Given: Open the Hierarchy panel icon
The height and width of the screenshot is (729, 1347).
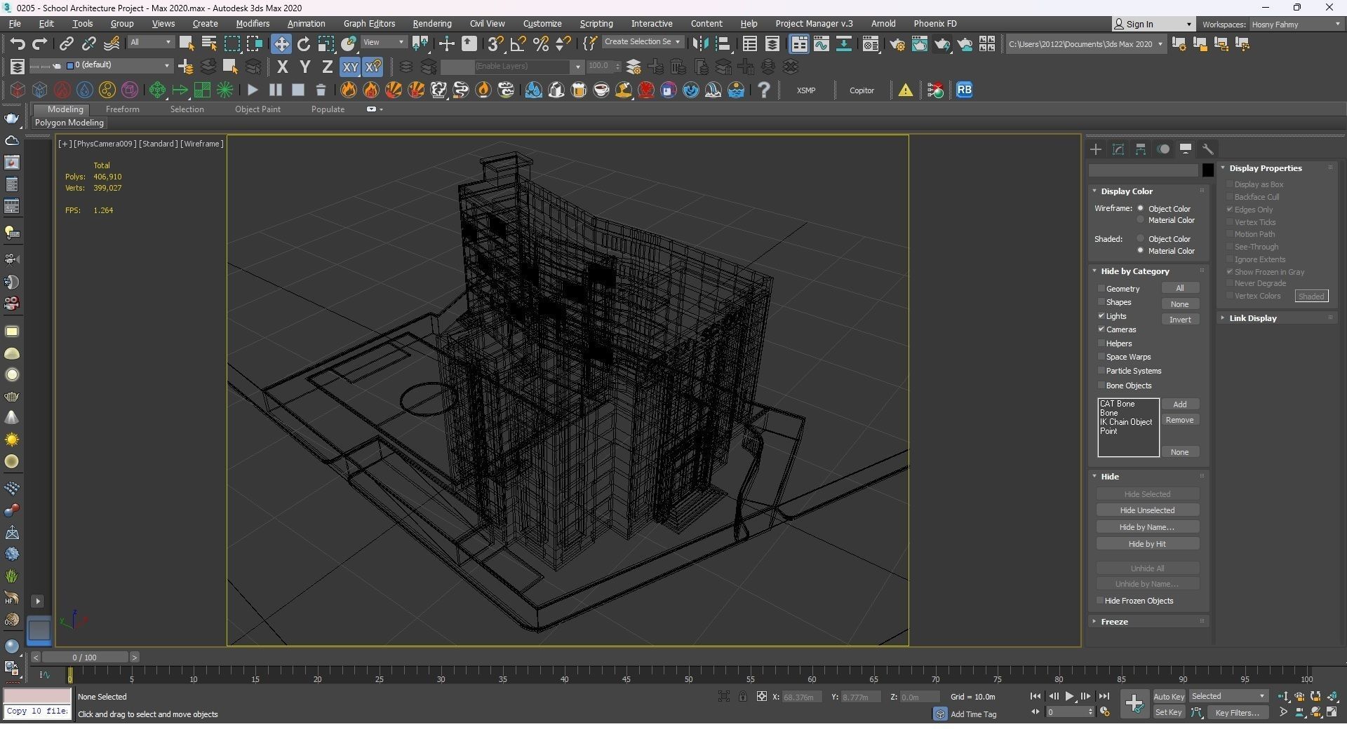Looking at the screenshot, I should (1141, 149).
